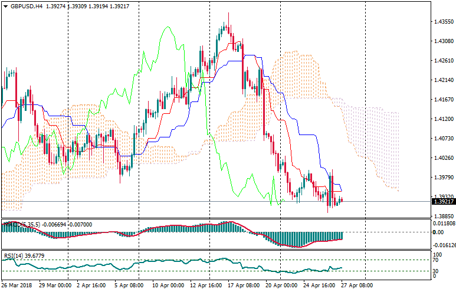This screenshot has width=456, height=292.
Task: Click the last candlestick on the chart
Action: pyautogui.click(x=342, y=201)
